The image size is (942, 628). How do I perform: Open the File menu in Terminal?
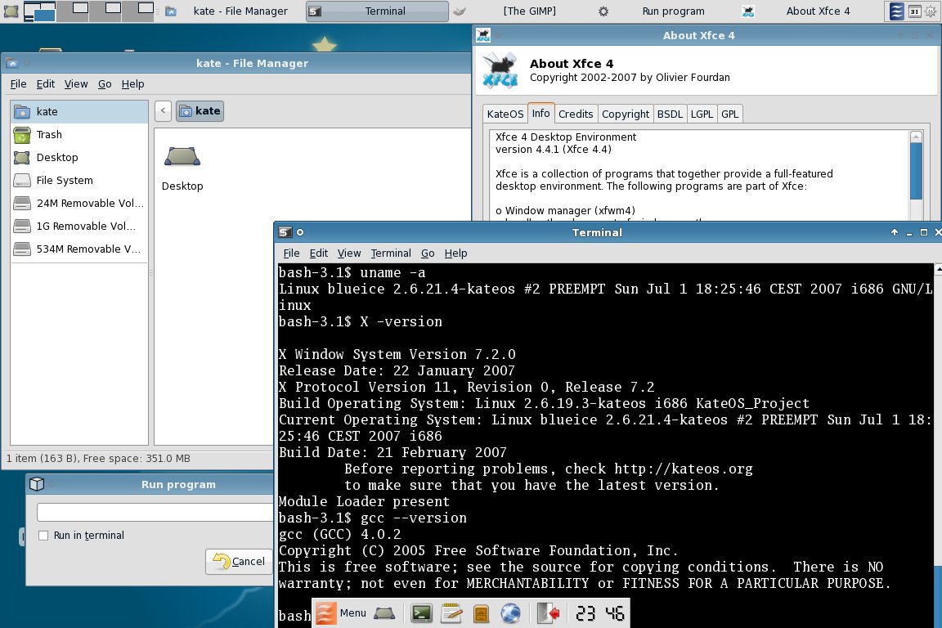pos(291,253)
